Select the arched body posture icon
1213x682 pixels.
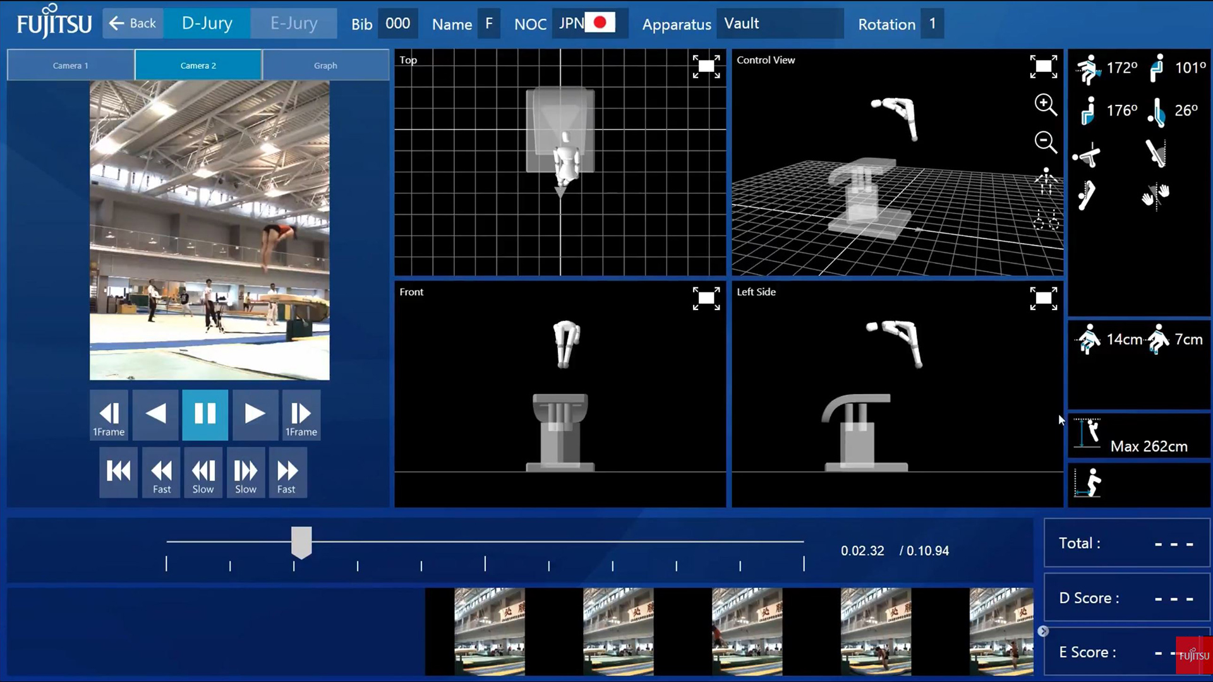coord(1087,195)
